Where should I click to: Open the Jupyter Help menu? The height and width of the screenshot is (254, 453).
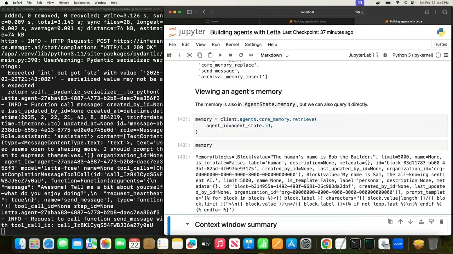click(x=272, y=44)
